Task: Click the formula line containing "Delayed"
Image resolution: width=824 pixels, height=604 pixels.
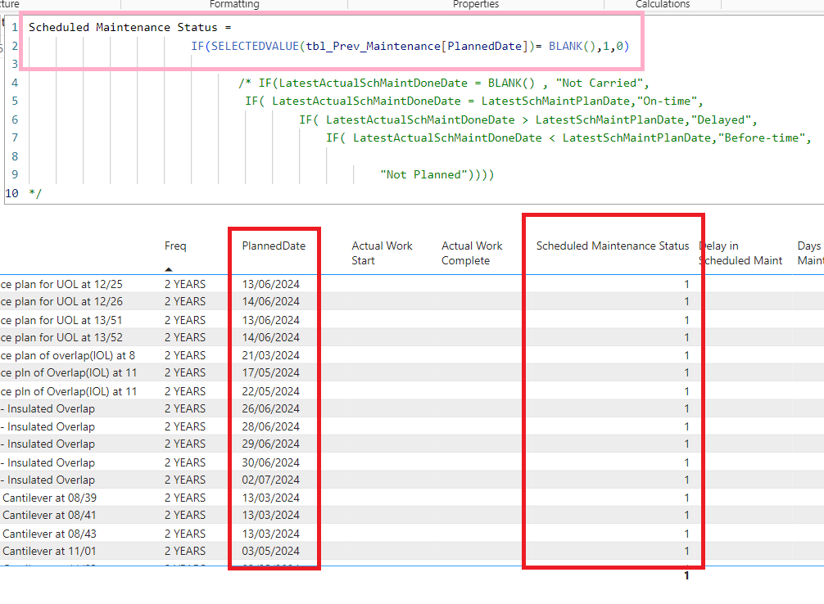Action: click(527, 119)
